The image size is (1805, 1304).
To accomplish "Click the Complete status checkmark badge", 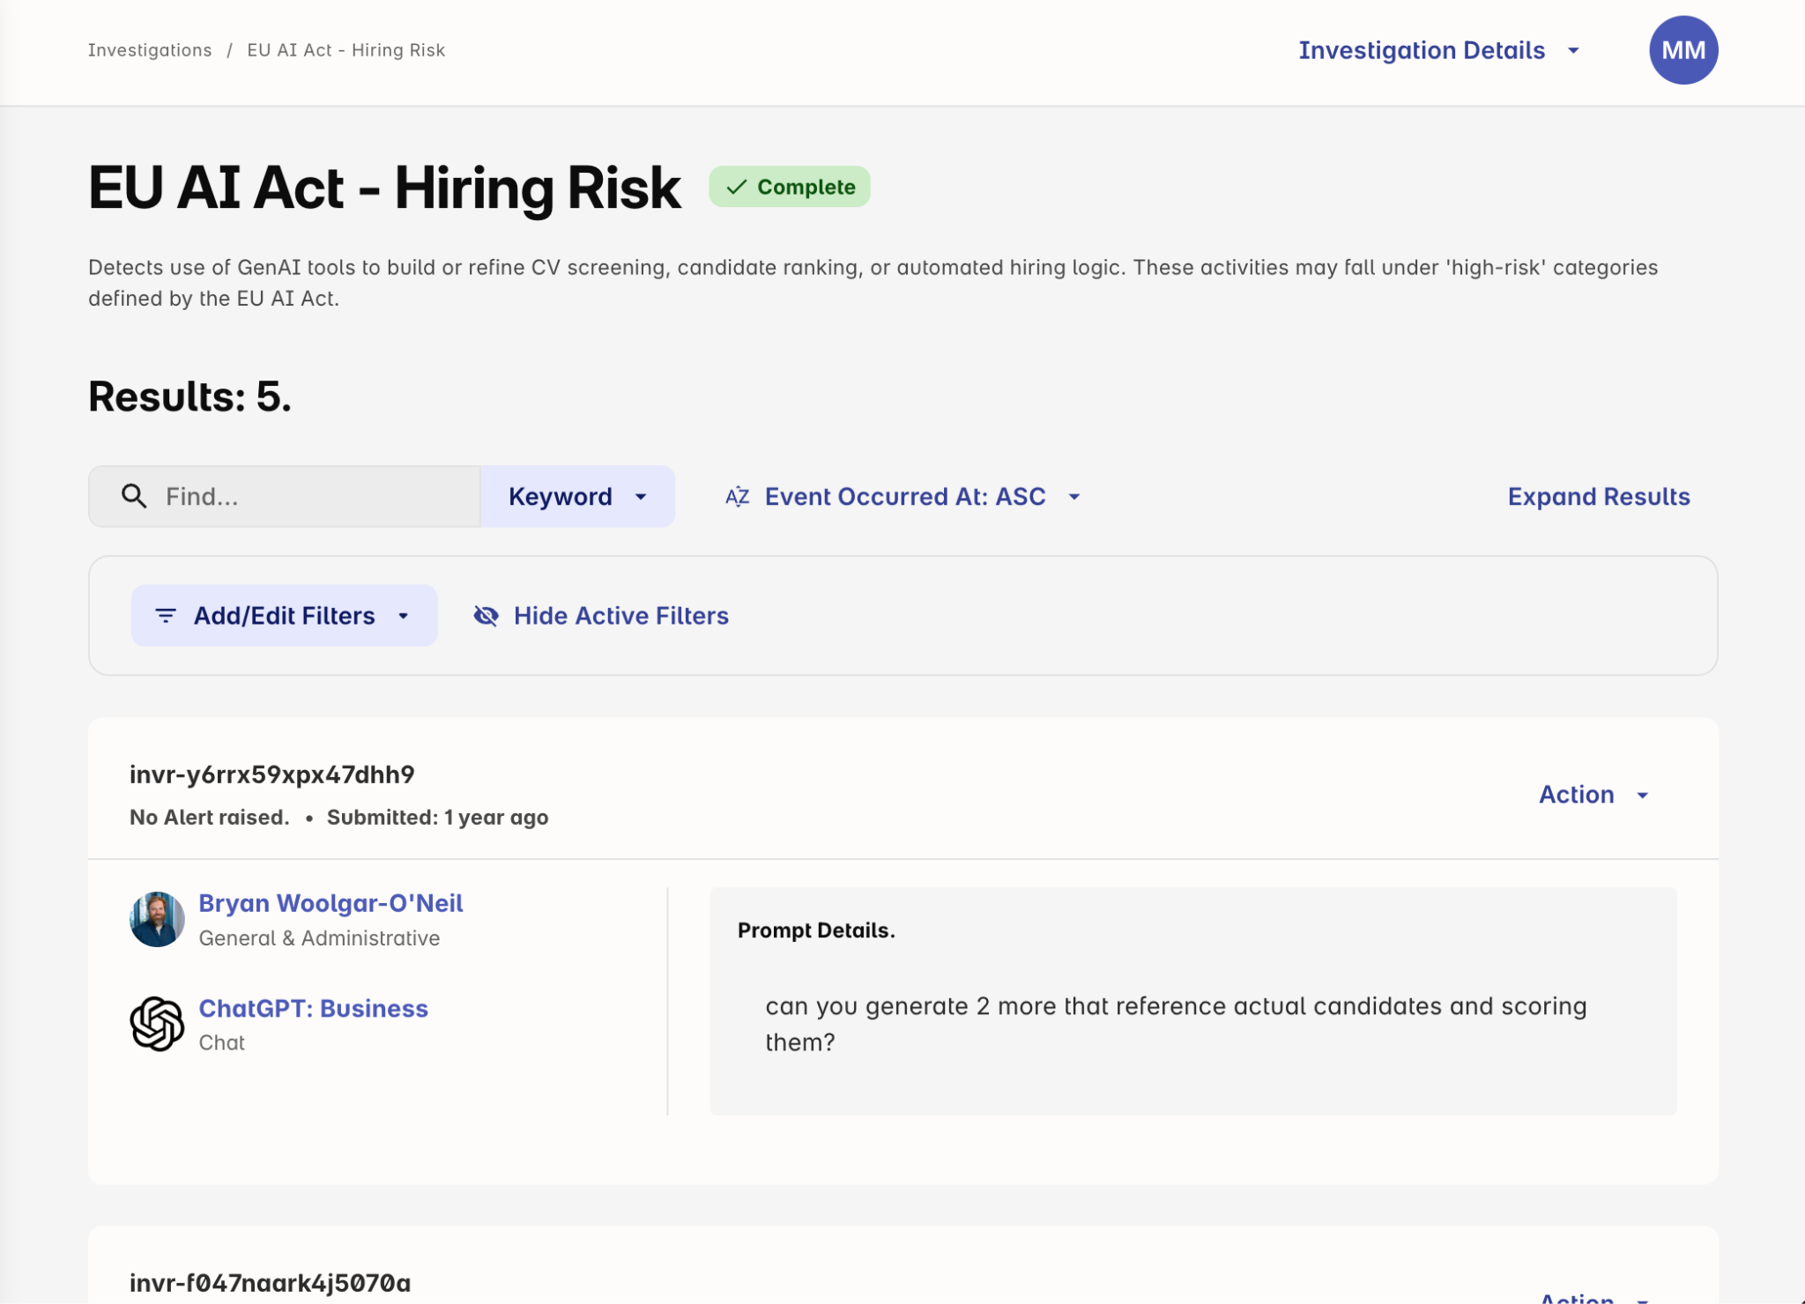I will pyautogui.click(x=789, y=187).
